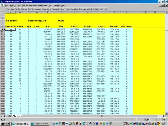
Task: Switch to Microsoft Word taskbar button
Action: 40,124
